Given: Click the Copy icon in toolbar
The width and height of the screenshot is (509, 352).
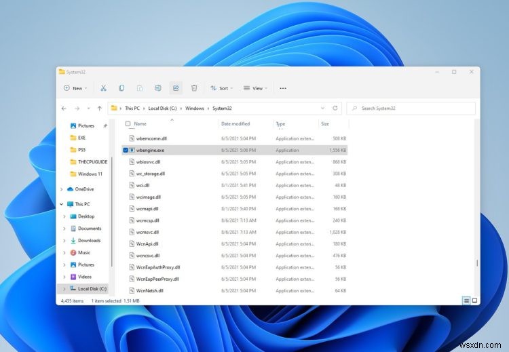Looking at the screenshot, I should click(x=121, y=88).
